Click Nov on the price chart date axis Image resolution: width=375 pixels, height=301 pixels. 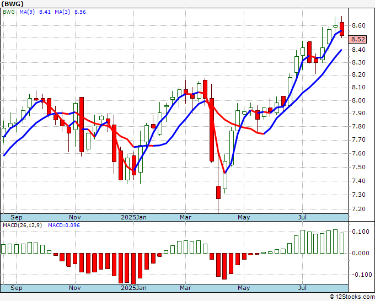[x=75, y=217]
